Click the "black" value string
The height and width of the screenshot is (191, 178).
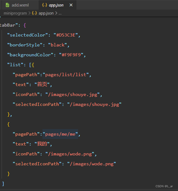click(57, 45)
